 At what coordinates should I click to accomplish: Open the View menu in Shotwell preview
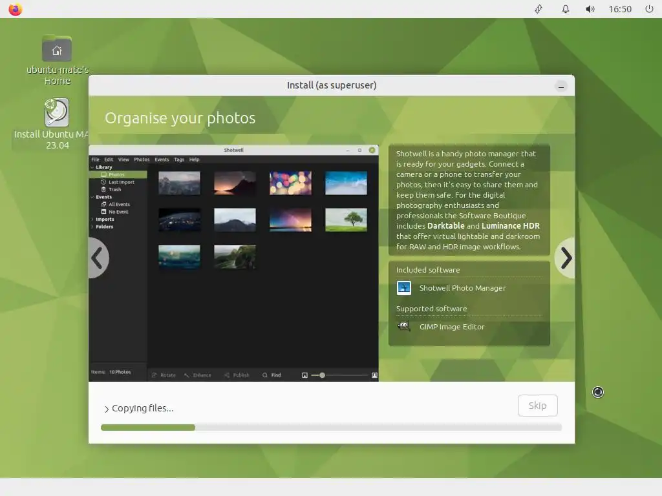pyautogui.click(x=123, y=160)
